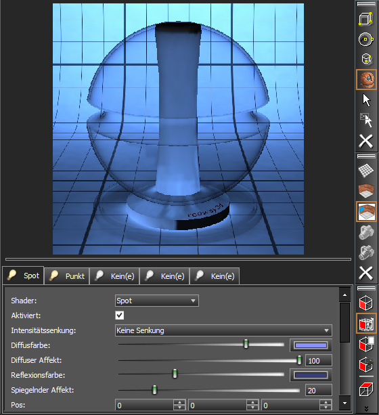The image size is (379, 415).
Task: Click the Diffuser Affekt value field 100
Action: pos(319,360)
